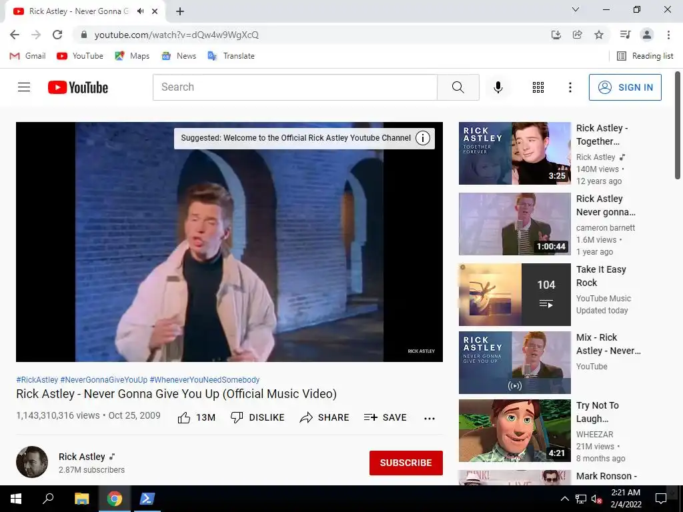Click the muted volume tray icon
The width and height of the screenshot is (683, 512).
point(596,499)
